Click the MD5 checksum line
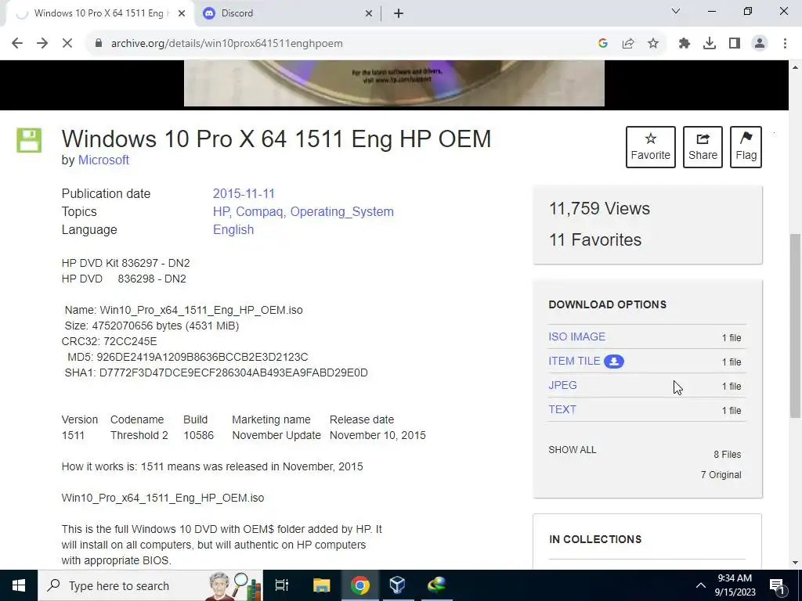The height and width of the screenshot is (601, 802). pyautogui.click(x=188, y=357)
